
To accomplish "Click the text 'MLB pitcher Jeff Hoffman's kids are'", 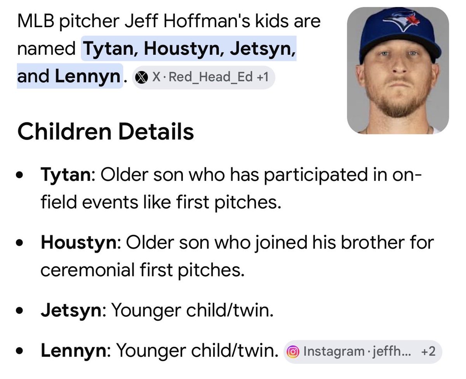I will pos(169,21).
